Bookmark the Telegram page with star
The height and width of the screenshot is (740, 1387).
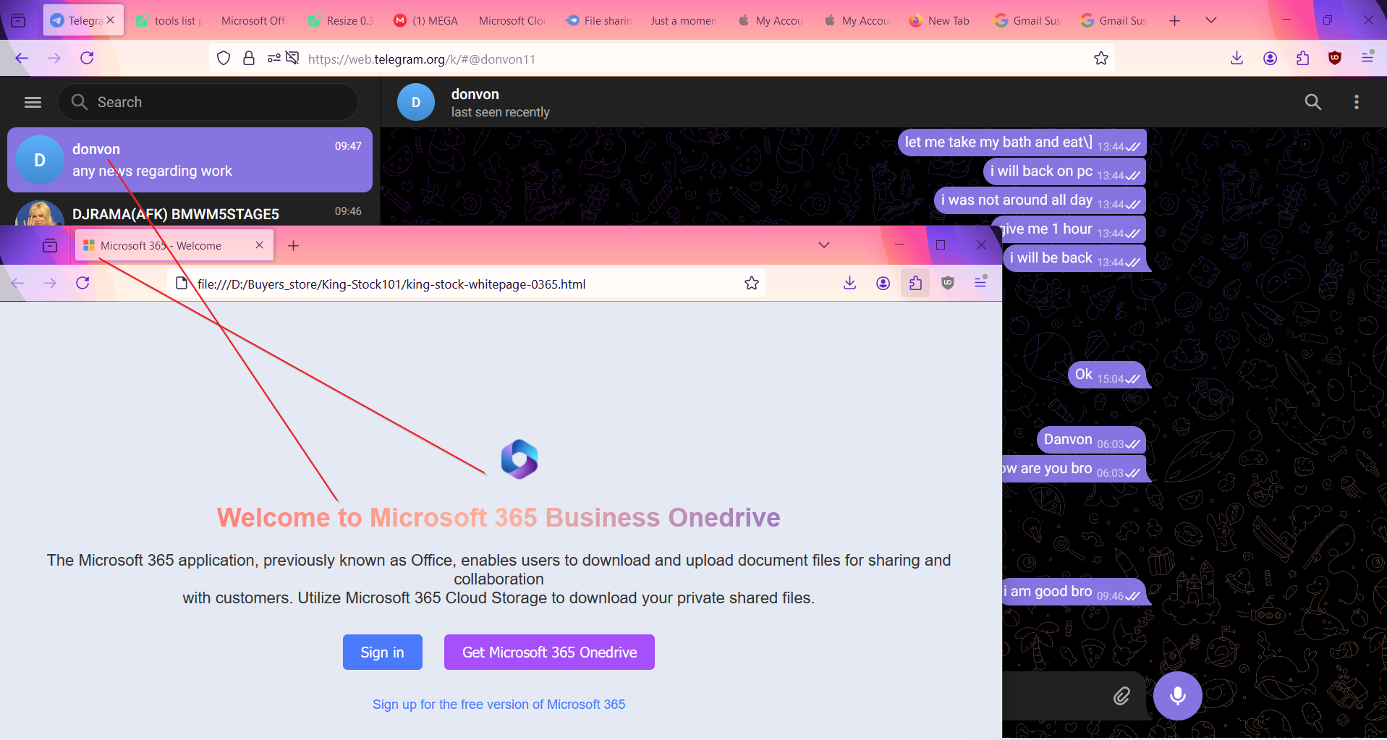pos(1101,59)
